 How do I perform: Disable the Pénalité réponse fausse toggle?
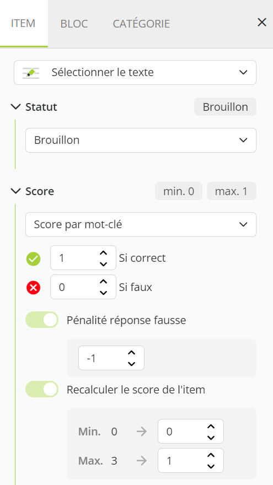(42, 320)
